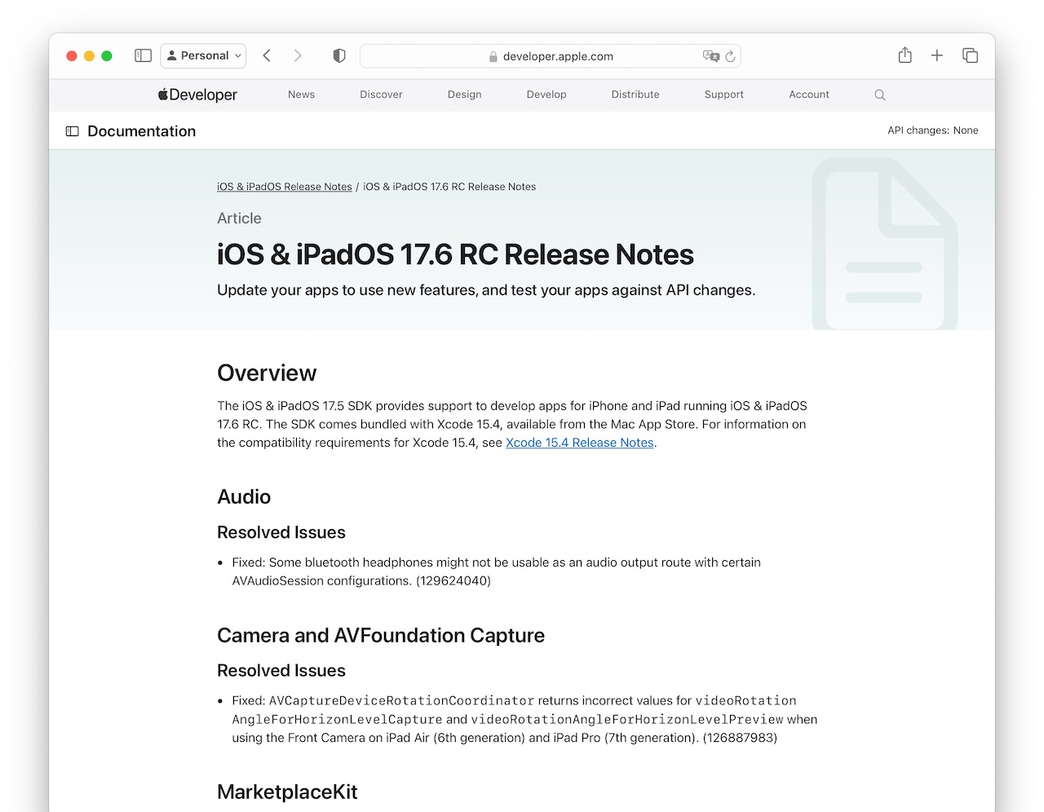Click Resolved Issues under Camera and AVFoundation
The width and height of the screenshot is (1044, 812).
click(281, 670)
